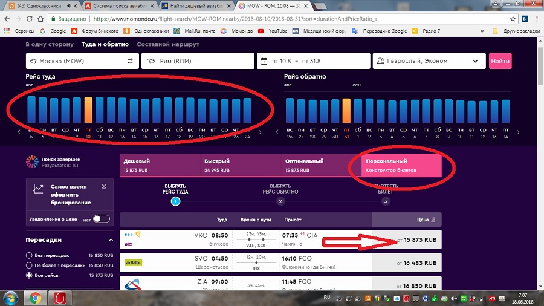Show later outbound dates with right arrow
Viewport: 544px width, 306px height.
260,132
